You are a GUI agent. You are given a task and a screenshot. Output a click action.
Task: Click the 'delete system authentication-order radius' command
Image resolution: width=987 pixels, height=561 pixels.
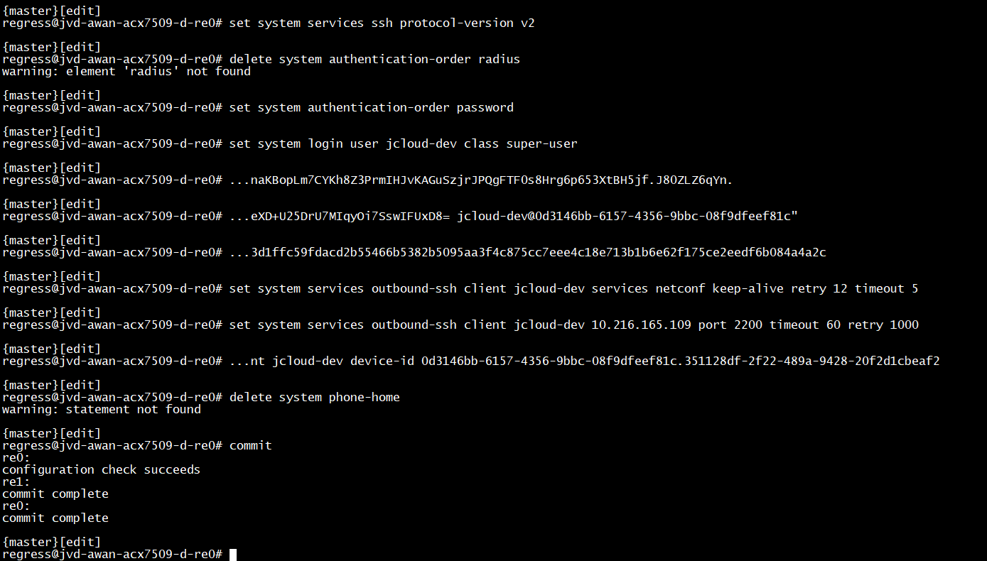[x=374, y=59]
